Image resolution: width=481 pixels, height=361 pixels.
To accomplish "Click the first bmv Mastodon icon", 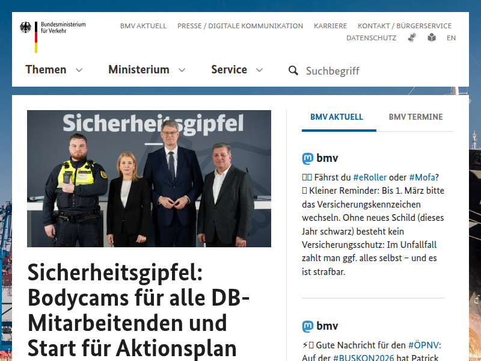I will 308,159.
